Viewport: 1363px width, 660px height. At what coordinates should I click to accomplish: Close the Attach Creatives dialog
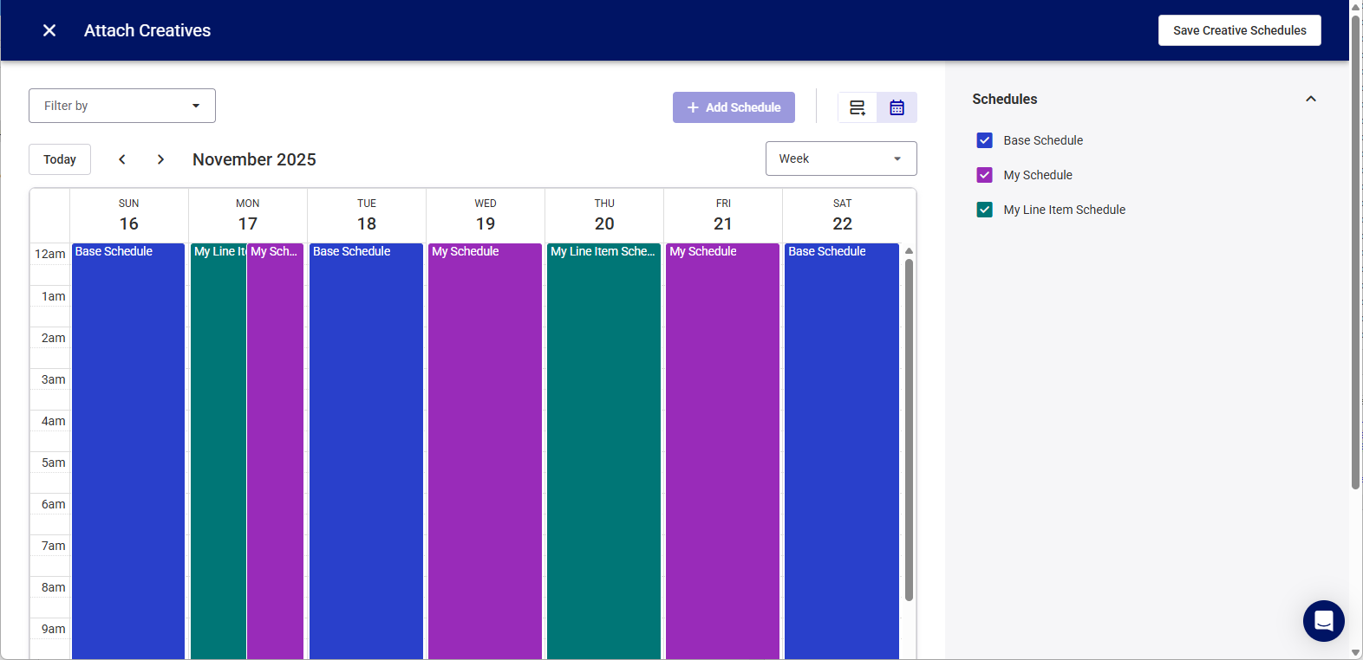(x=49, y=30)
